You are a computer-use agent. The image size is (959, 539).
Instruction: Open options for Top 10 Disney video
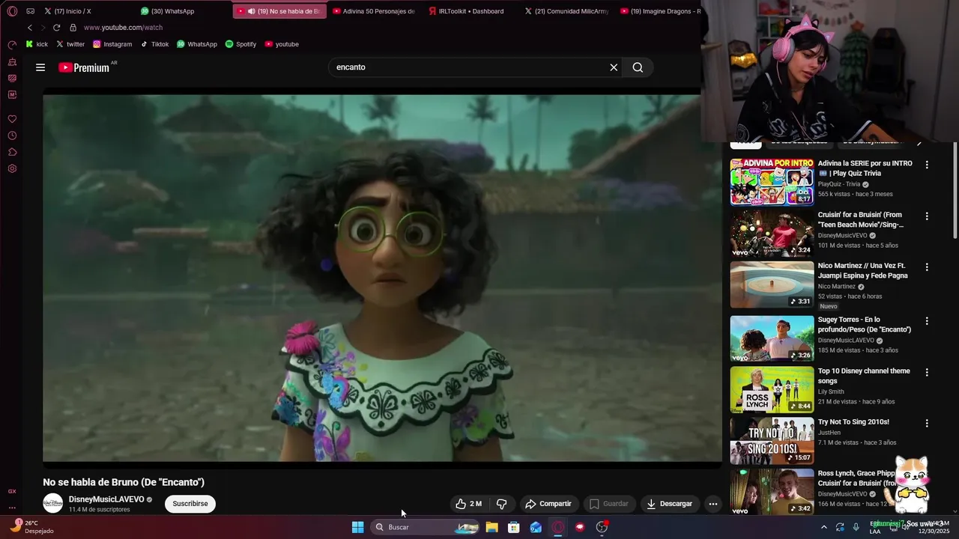point(927,372)
